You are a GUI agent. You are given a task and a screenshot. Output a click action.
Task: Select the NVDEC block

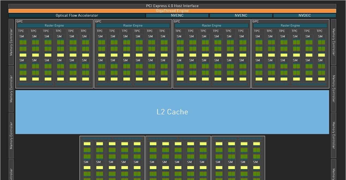coord(305,16)
